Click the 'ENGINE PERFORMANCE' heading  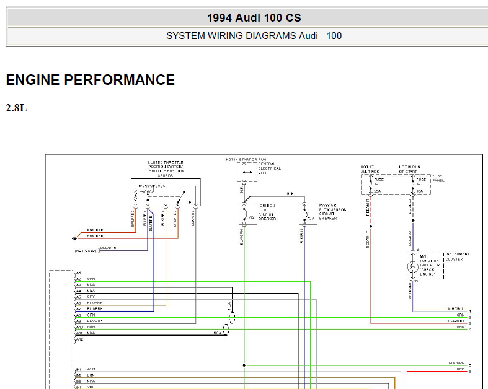91,80
